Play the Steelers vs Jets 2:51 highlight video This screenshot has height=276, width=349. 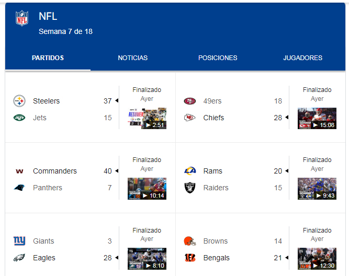[x=147, y=118]
